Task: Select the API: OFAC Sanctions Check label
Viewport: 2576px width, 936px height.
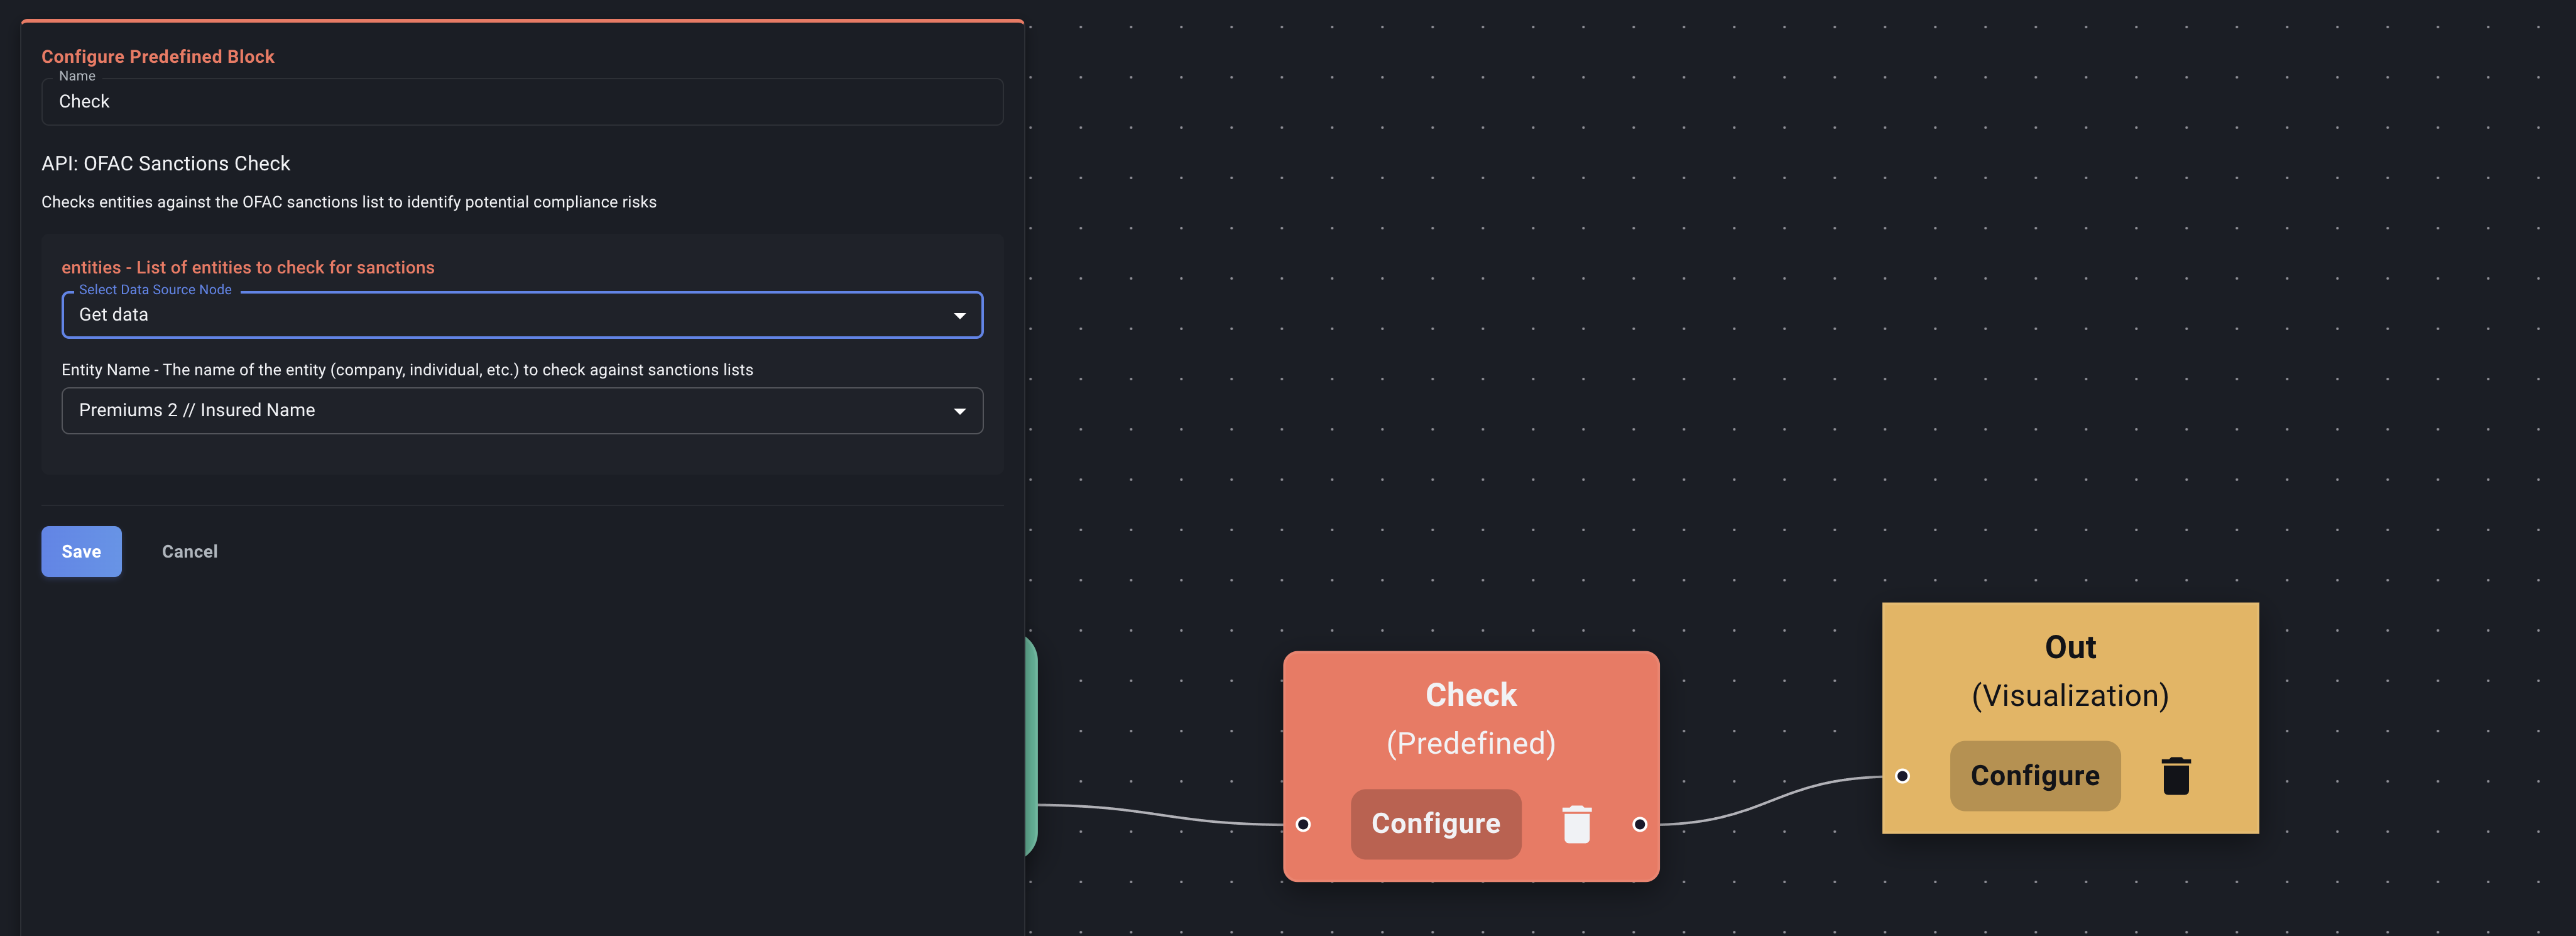Action: [x=165, y=163]
